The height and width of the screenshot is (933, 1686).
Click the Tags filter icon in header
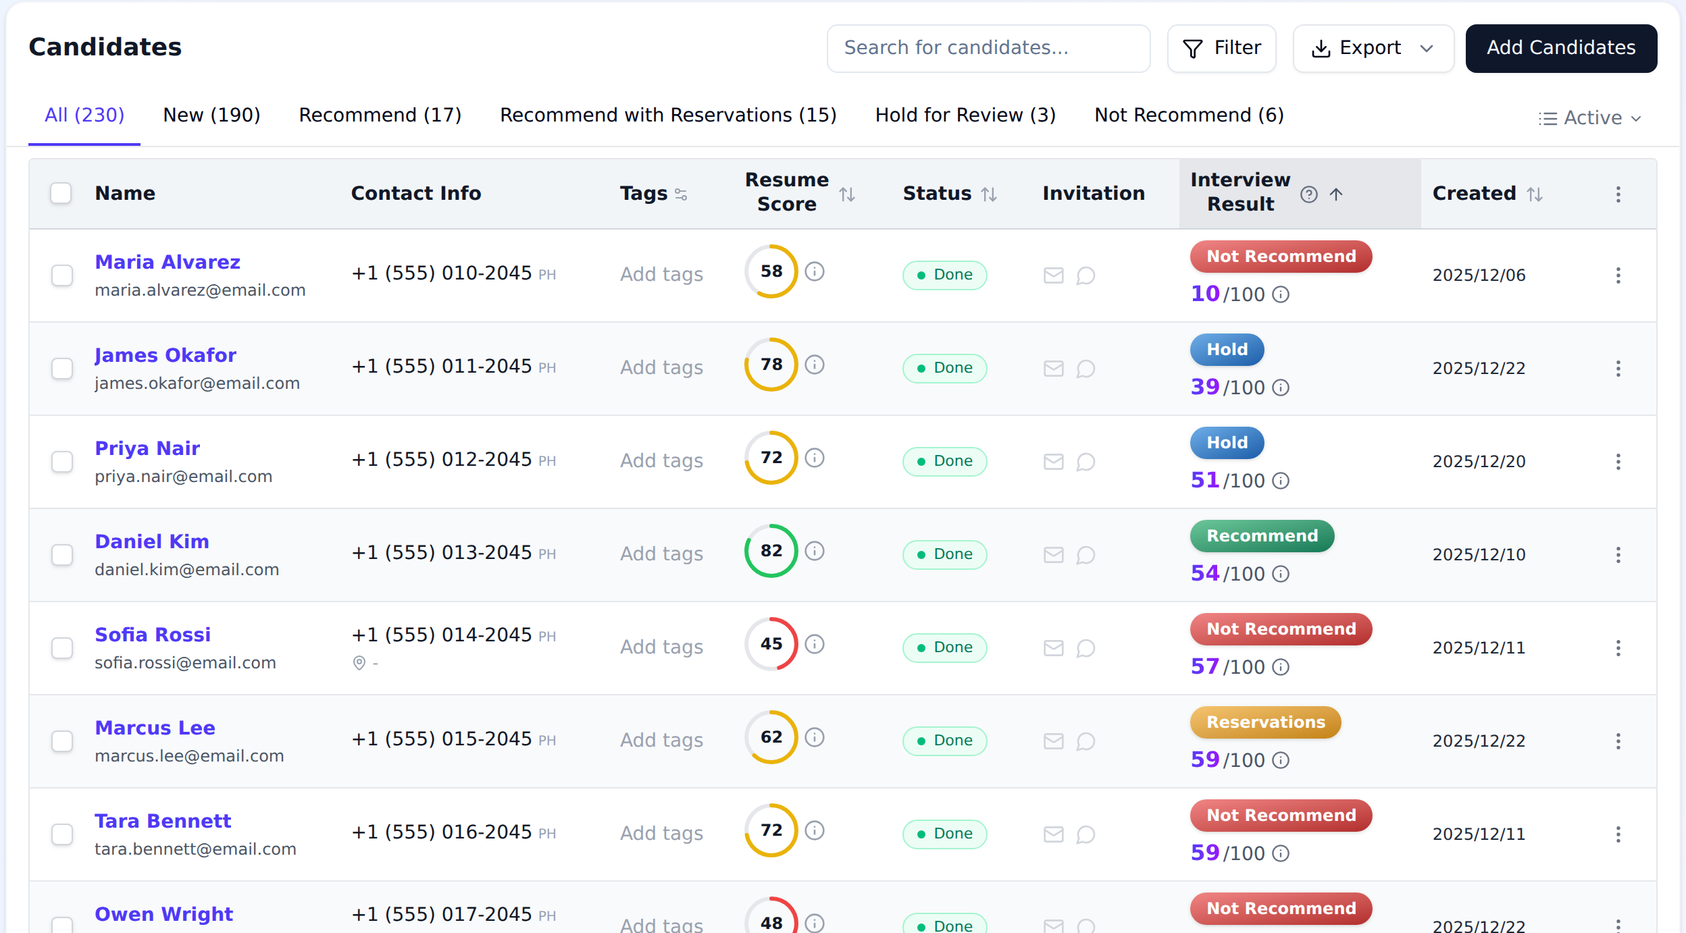pos(681,194)
